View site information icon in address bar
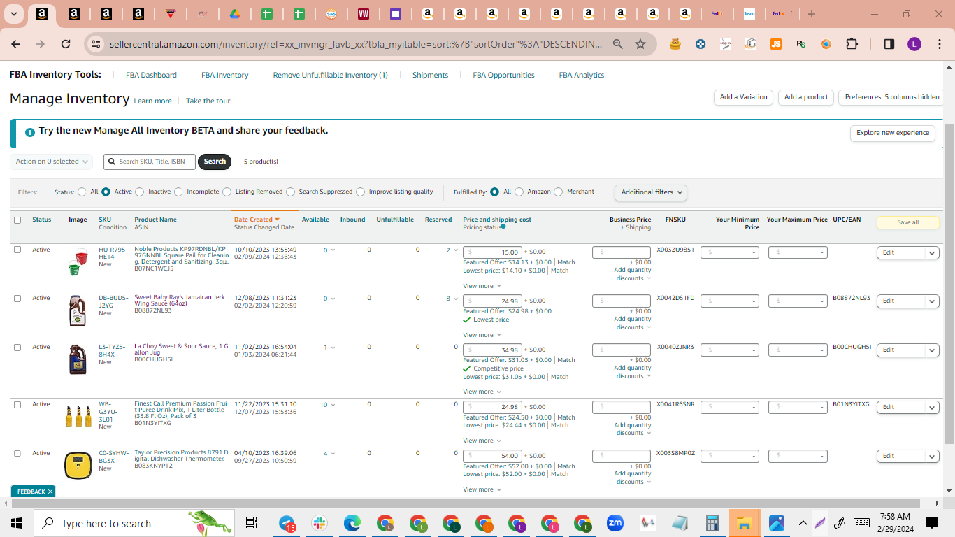955x537 pixels. click(x=96, y=44)
